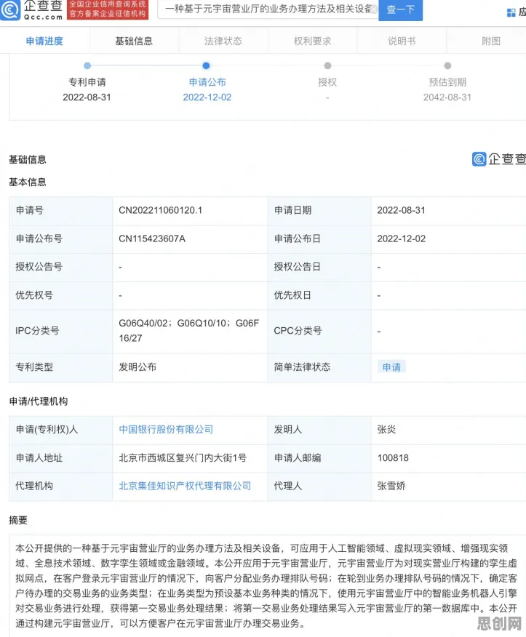Click the 查一下 search button
526x637 pixels.
[x=400, y=9]
